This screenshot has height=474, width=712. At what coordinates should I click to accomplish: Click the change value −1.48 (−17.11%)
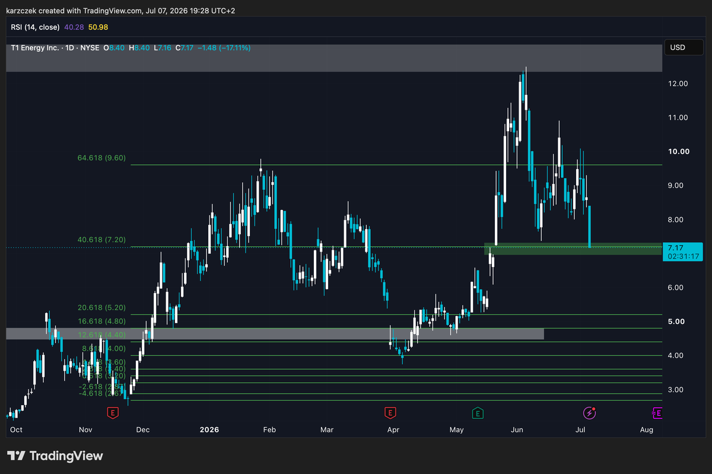coord(224,47)
